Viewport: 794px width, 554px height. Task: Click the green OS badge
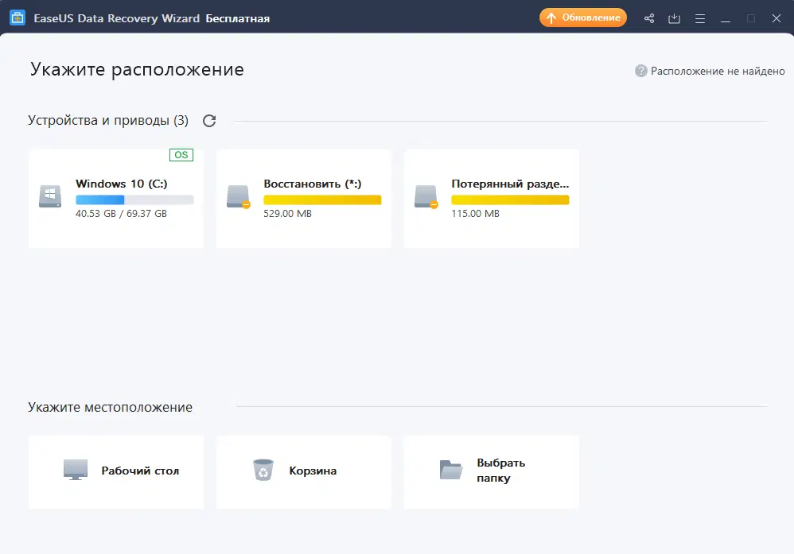181,155
